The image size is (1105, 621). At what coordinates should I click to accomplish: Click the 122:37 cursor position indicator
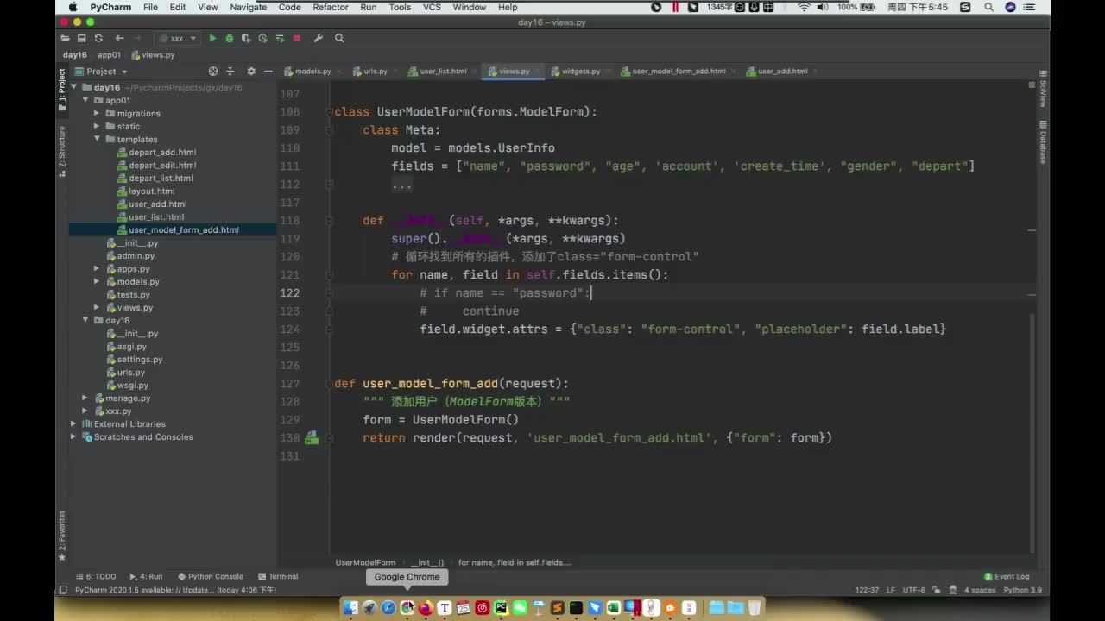(x=867, y=590)
